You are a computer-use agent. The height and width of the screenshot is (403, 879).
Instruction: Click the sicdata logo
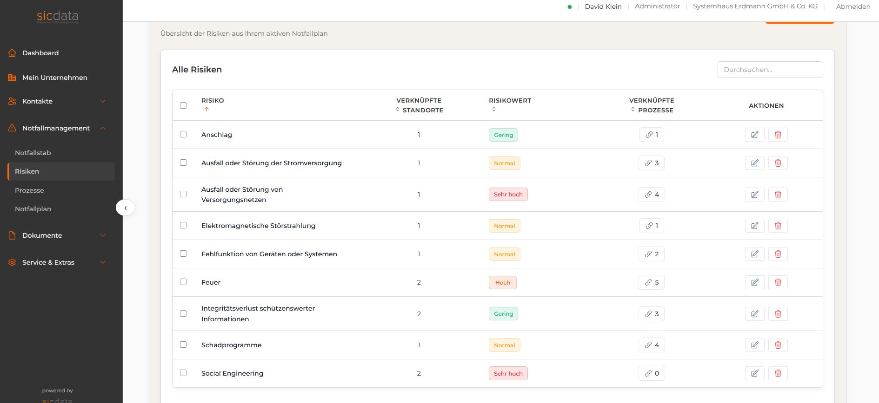[x=57, y=18]
